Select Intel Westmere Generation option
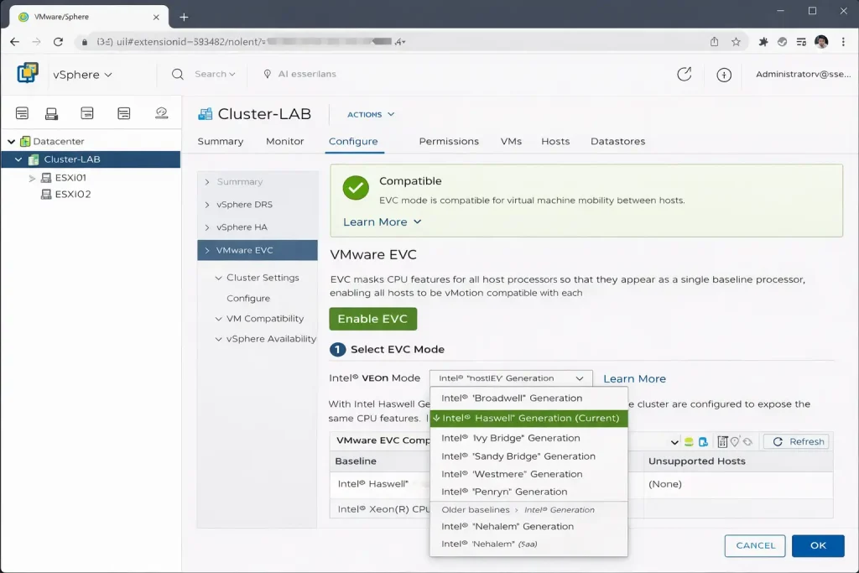 coord(528,474)
